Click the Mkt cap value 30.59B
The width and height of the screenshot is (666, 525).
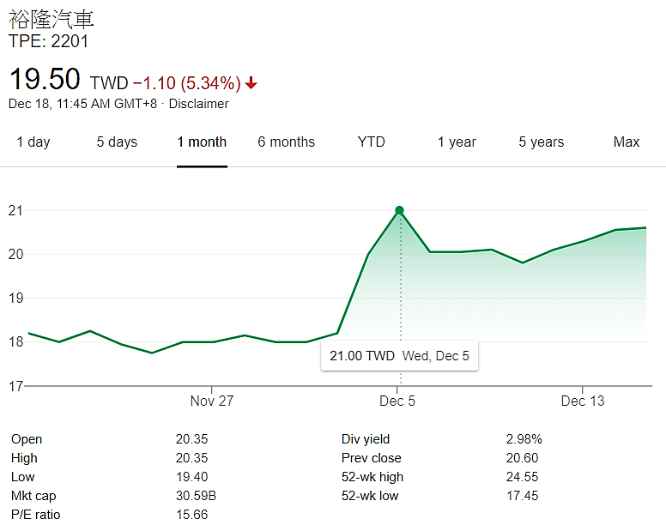click(196, 495)
